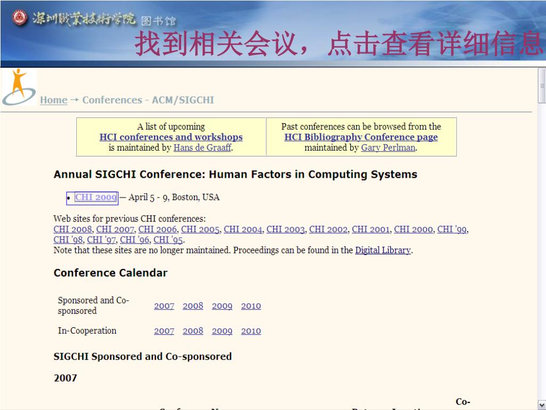Click the '2007' section heading
The height and width of the screenshot is (410, 546).
tap(66, 378)
